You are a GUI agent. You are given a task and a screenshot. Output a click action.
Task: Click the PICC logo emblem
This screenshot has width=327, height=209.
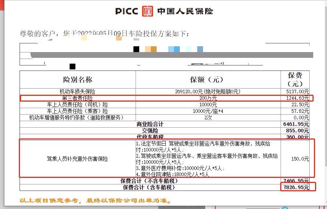click(148, 11)
